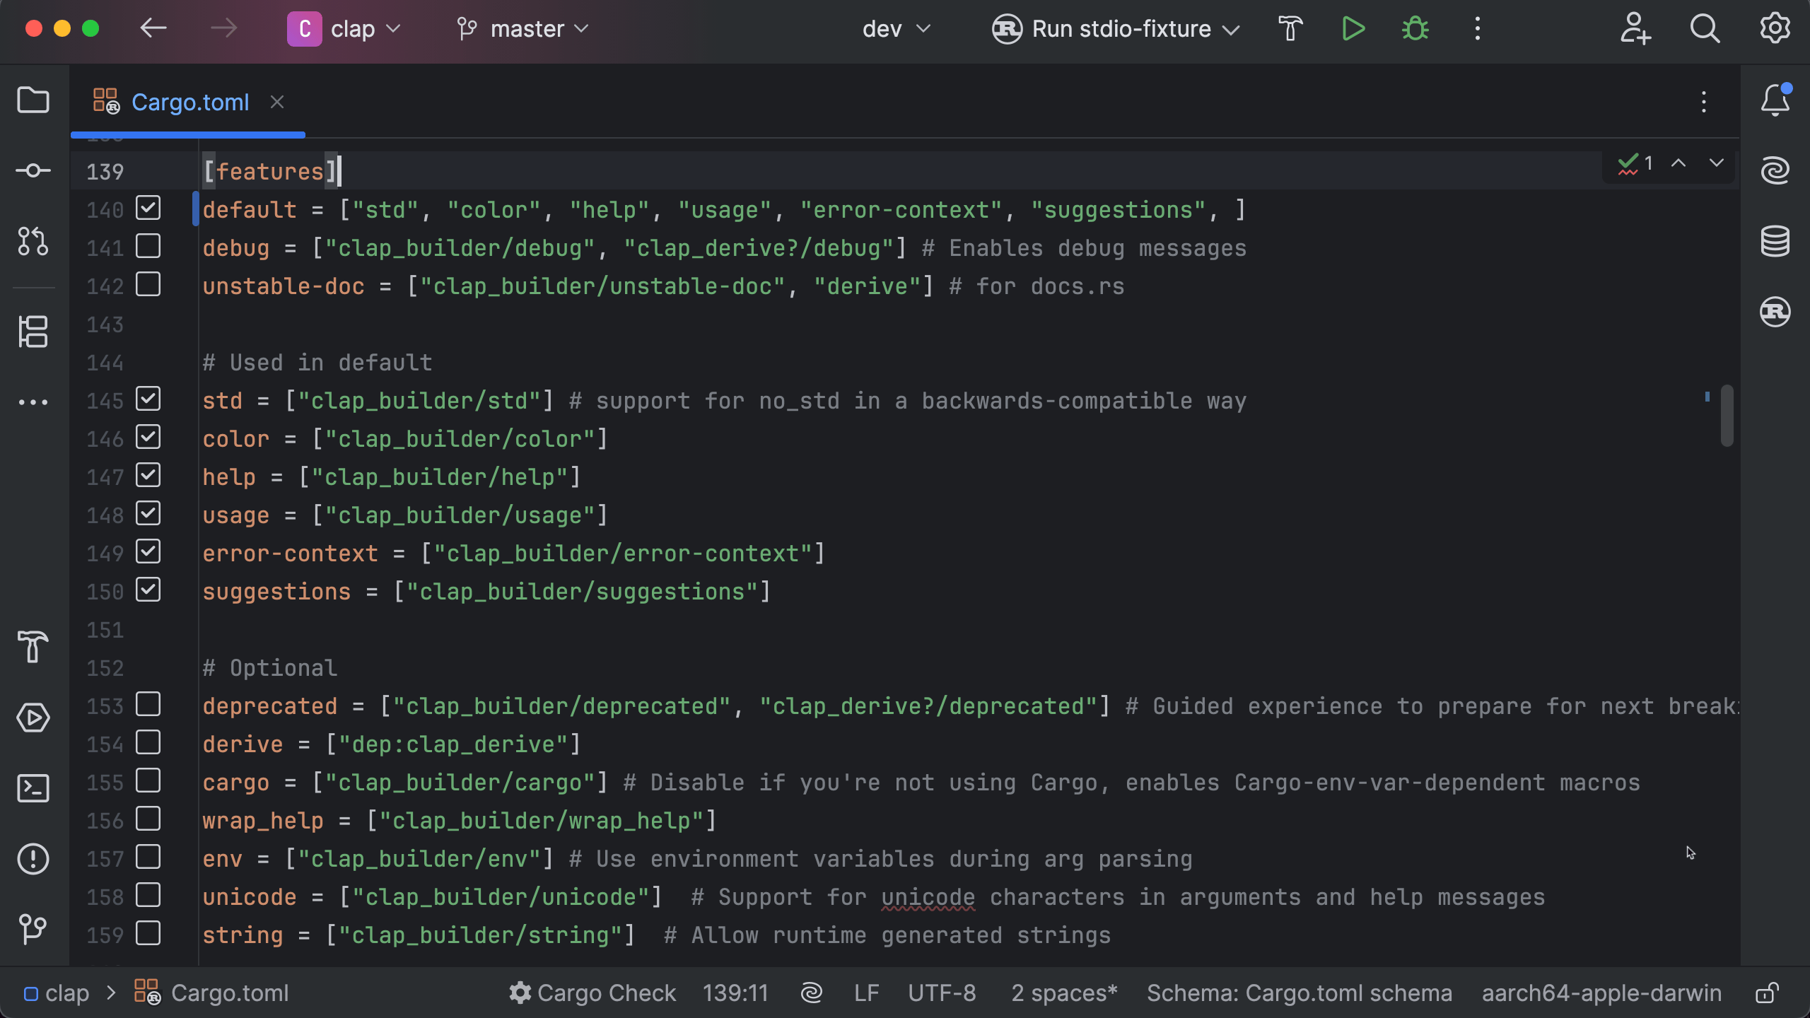The height and width of the screenshot is (1018, 1810).
Task: Enable the debug feature checkbox
Action: (148, 247)
